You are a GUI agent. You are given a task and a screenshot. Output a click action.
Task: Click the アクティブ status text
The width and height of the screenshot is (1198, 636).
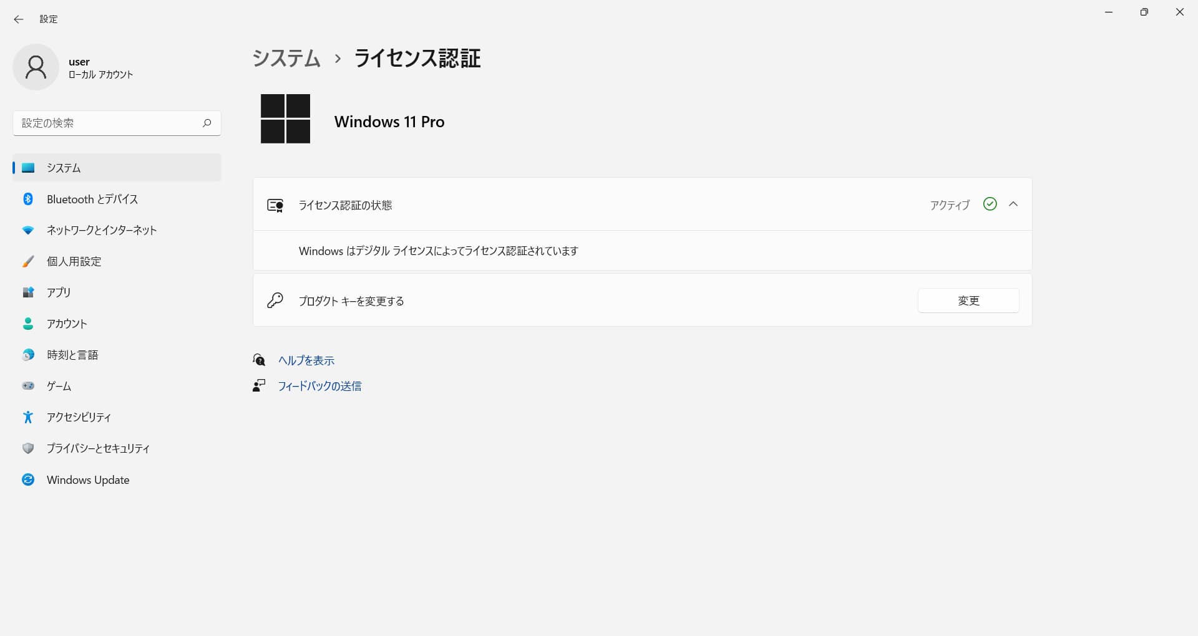click(950, 205)
